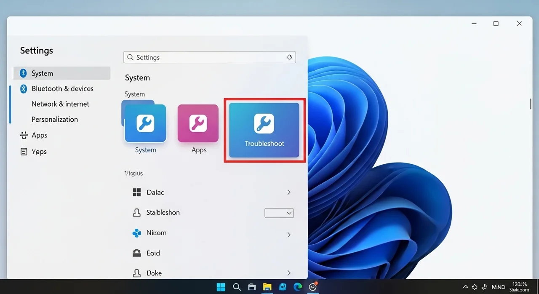Launch Microsoft Edge from the taskbar
This screenshot has height=294, width=539.
coord(298,287)
